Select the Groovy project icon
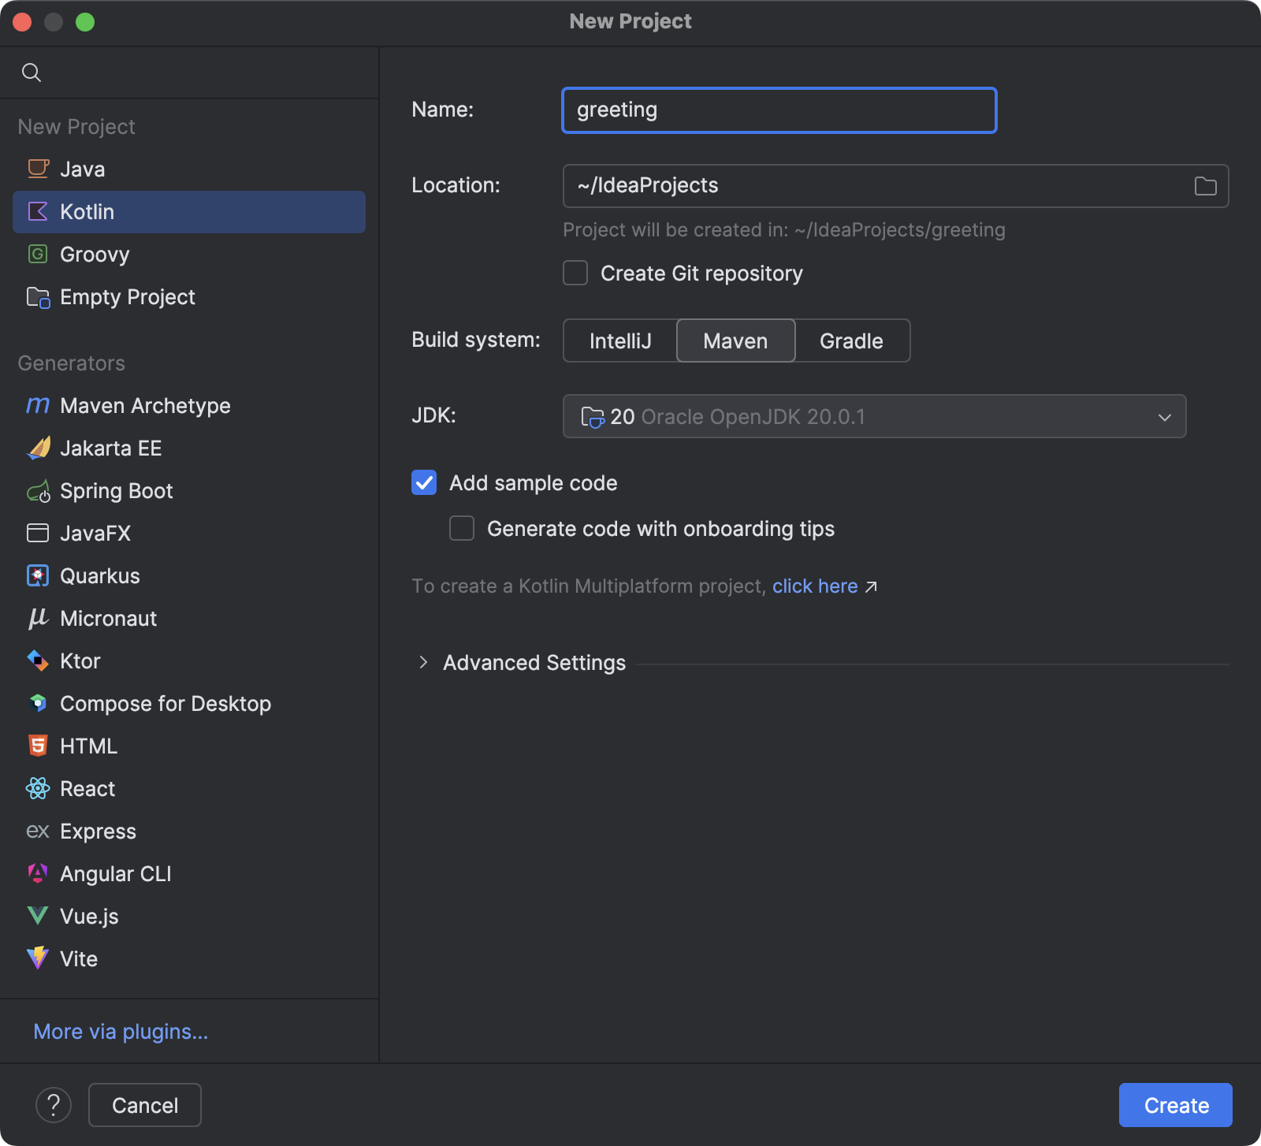The image size is (1261, 1146). (x=37, y=254)
